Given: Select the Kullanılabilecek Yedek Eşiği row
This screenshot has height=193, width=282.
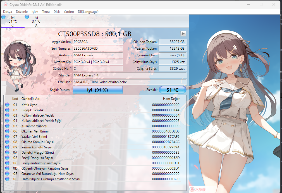Looking at the screenshot, I should (92, 120).
